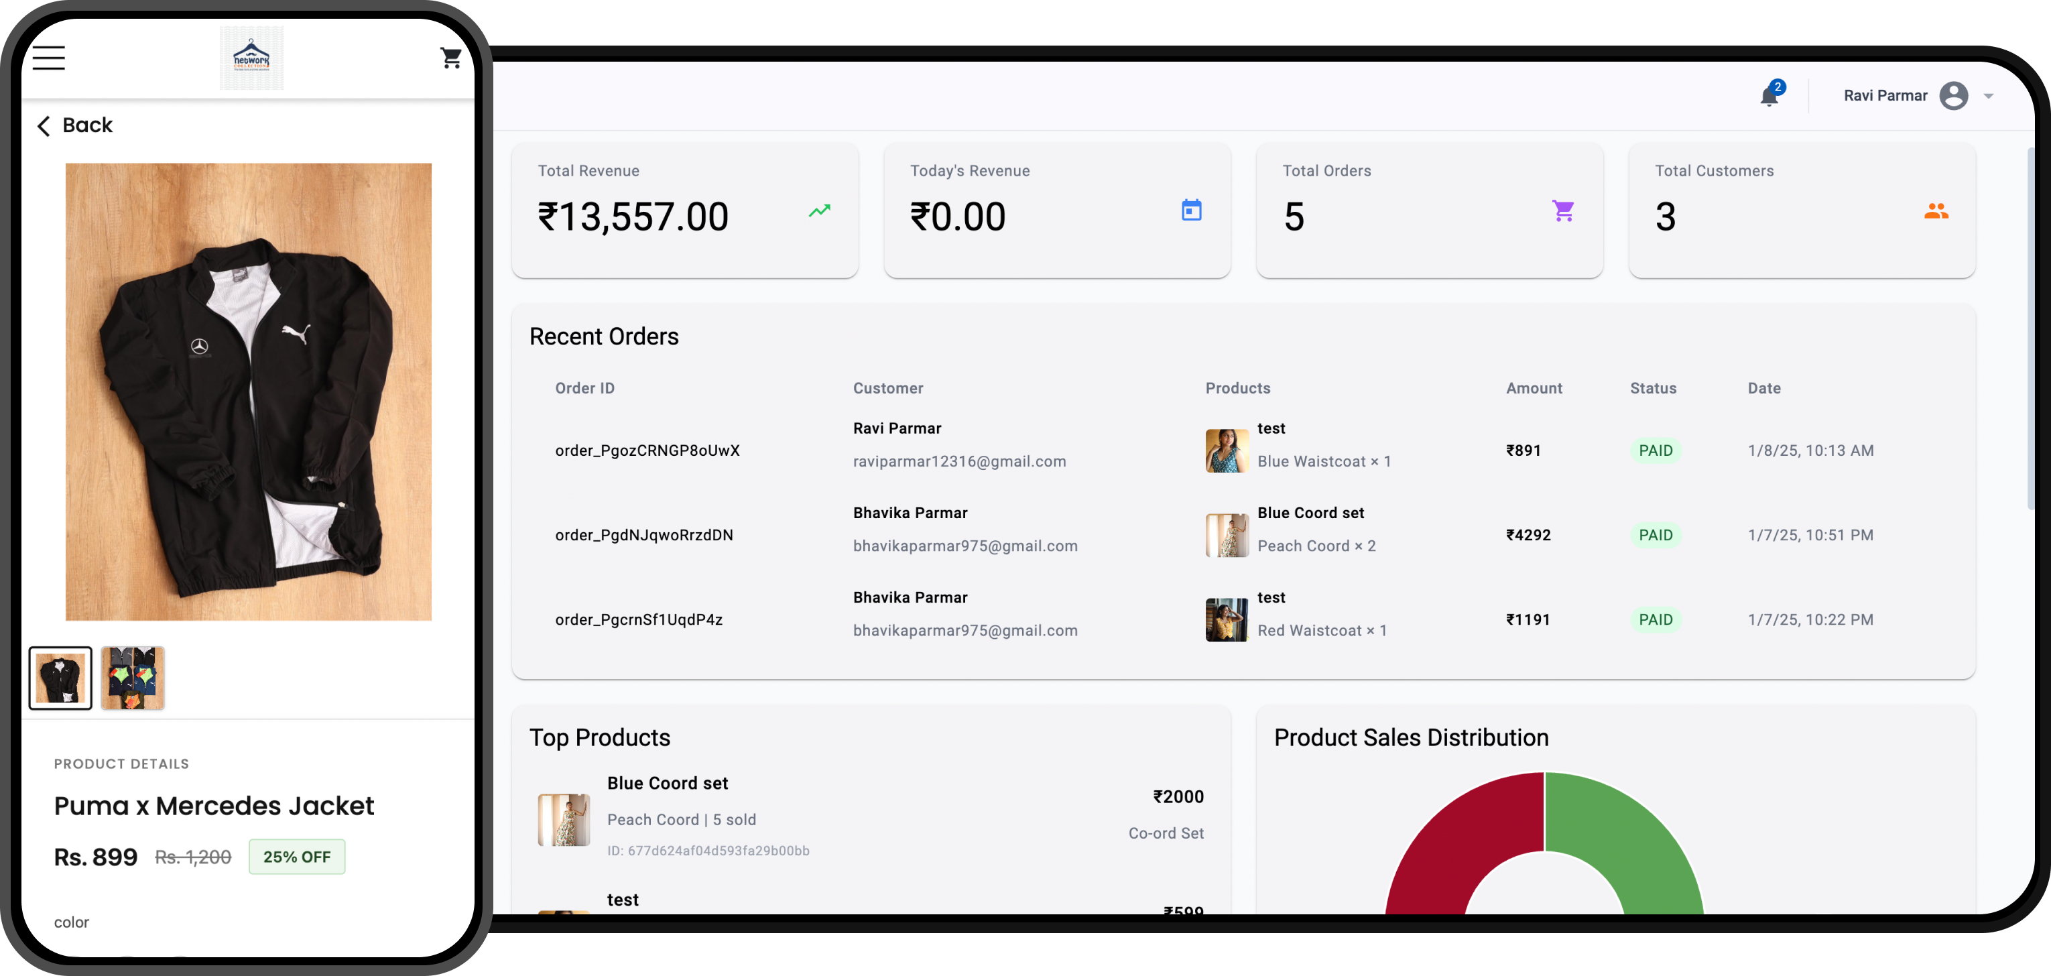
Task: Click the purple cart icon on Total Orders card
Action: pos(1564,210)
